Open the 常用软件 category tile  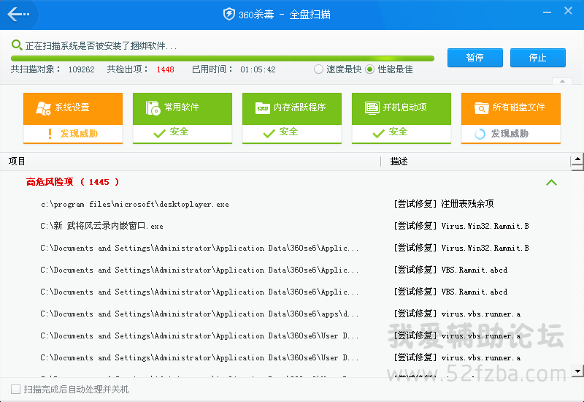click(x=182, y=118)
